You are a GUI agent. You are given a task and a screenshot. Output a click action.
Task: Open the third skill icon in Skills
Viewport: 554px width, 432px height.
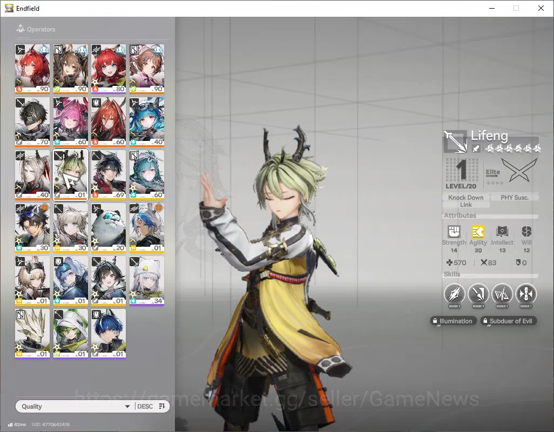(502, 294)
